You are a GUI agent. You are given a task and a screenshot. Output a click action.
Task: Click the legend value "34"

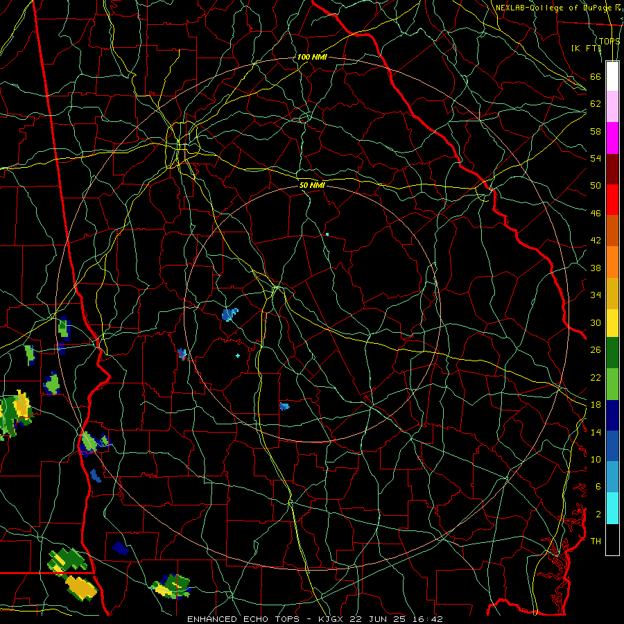596,295
